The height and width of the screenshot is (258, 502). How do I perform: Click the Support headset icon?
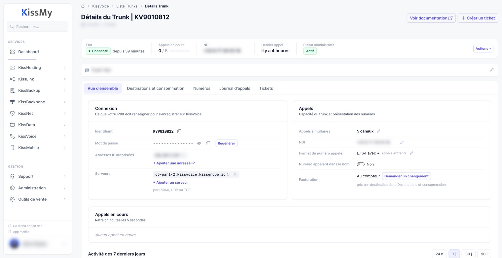(12, 176)
